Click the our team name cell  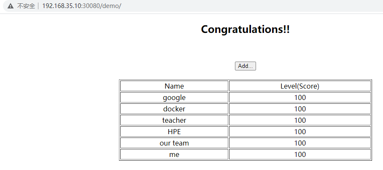[174, 143]
